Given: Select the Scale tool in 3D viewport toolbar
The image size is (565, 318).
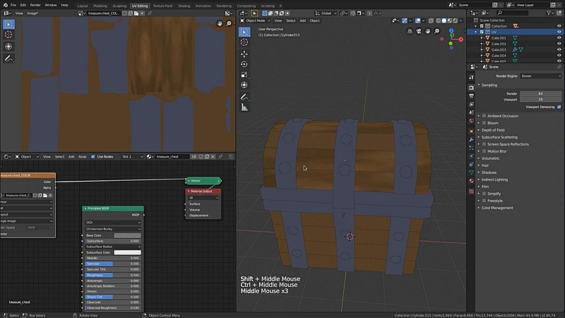Looking at the screenshot, I should [x=244, y=75].
